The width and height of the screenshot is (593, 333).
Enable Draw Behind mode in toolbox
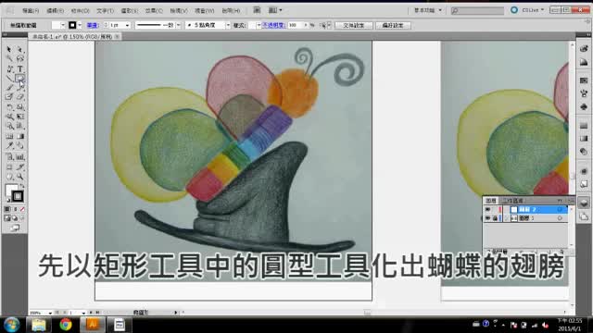tap(15, 218)
